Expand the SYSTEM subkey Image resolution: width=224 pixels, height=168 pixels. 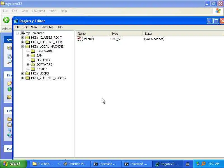pyautogui.click(x=28, y=69)
